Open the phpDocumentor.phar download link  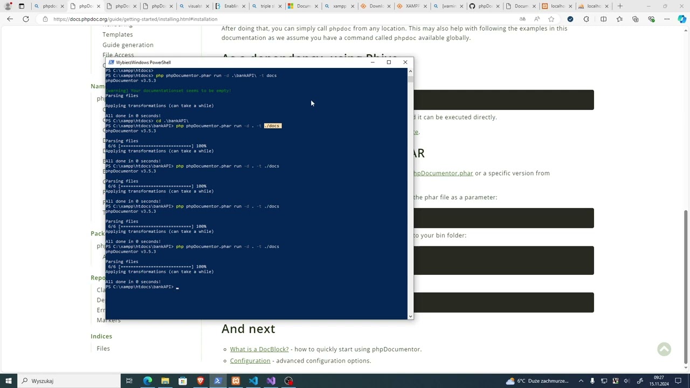tap(443, 173)
